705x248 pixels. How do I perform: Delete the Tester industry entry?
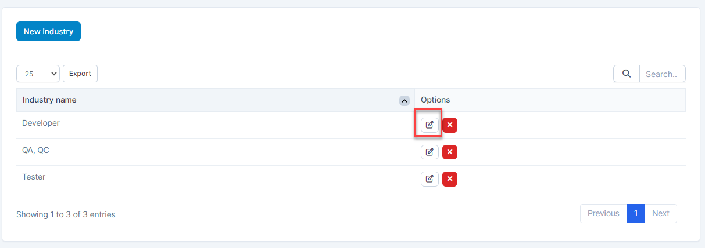pos(450,178)
